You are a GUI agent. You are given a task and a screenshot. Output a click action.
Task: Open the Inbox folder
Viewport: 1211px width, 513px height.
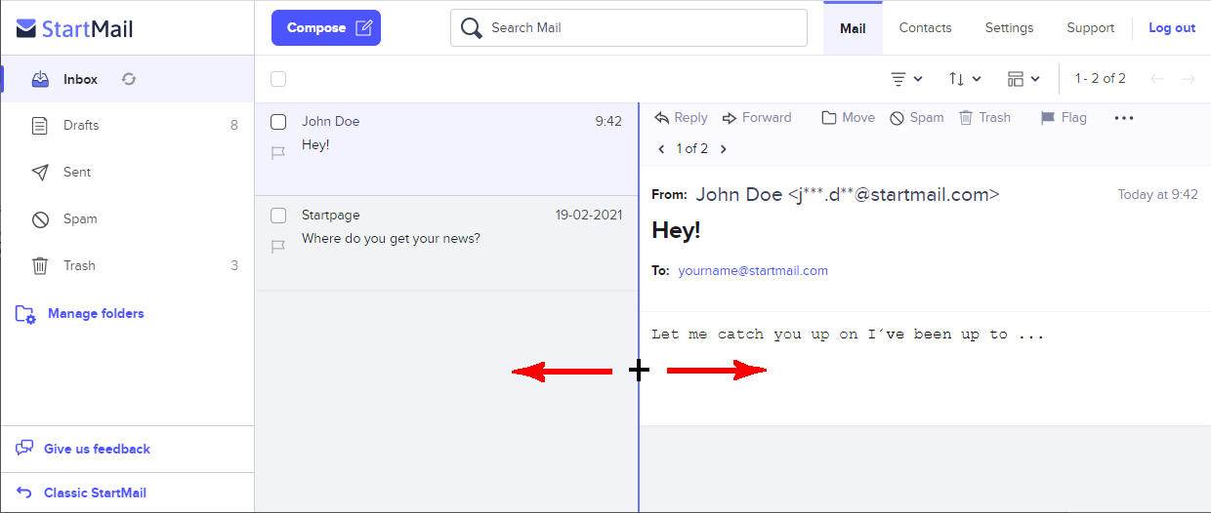127,79
